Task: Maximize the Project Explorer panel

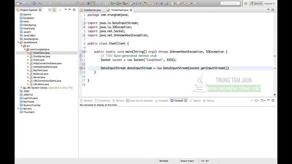Action: click(x=74, y=10)
